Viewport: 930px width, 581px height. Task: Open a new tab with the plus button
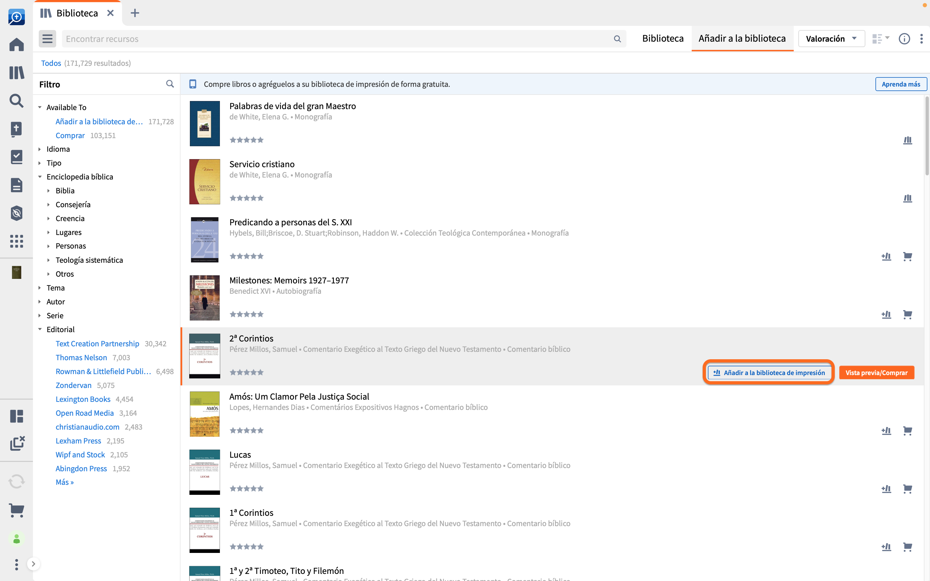click(x=135, y=13)
